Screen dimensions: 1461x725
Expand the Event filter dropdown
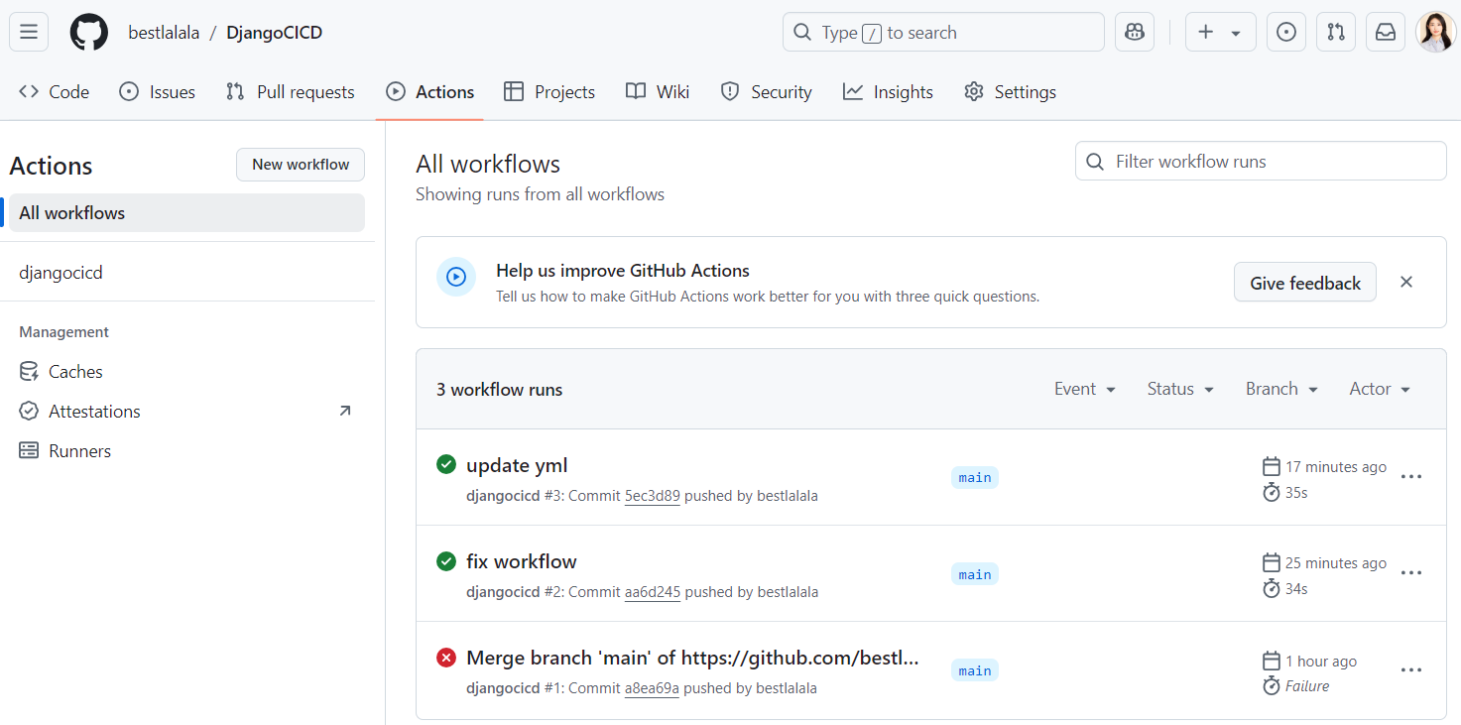[x=1085, y=389]
